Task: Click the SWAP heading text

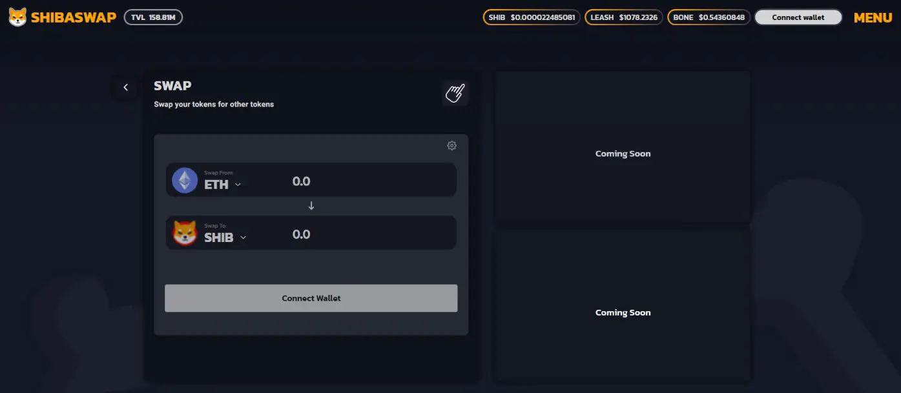Action: [172, 86]
